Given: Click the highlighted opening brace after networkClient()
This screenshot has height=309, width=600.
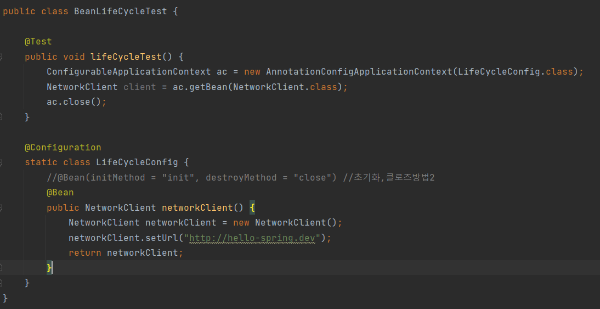Looking at the screenshot, I should [x=252, y=208].
